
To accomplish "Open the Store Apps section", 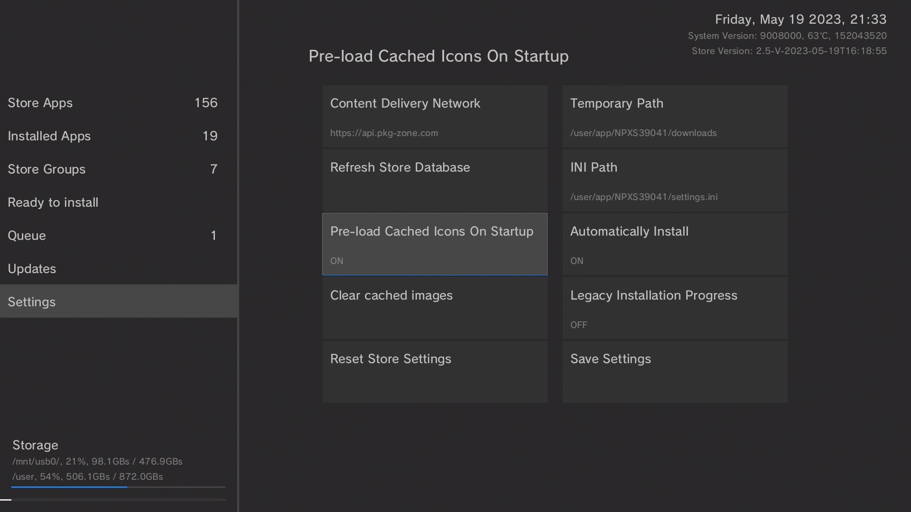I will [x=119, y=103].
